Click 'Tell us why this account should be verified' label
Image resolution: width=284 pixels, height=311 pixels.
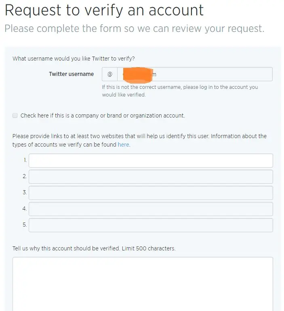point(94,248)
